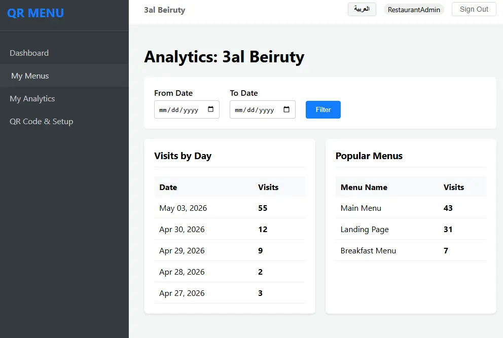The height and width of the screenshot is (338, 503).
Task: Click the Visits by Day heading
Action: [183, 156]
